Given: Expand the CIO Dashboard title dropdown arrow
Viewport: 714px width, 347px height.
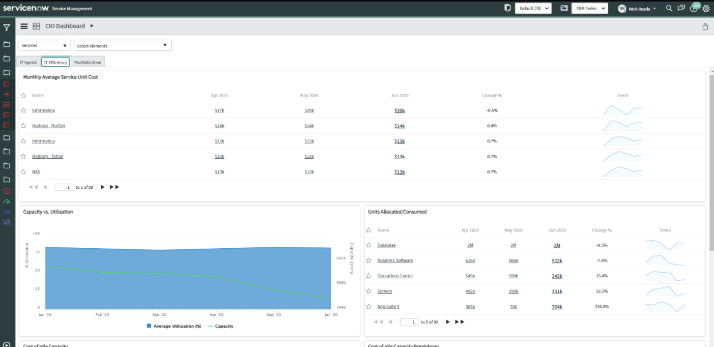Looking at the screenshot, I should (92, 26).
